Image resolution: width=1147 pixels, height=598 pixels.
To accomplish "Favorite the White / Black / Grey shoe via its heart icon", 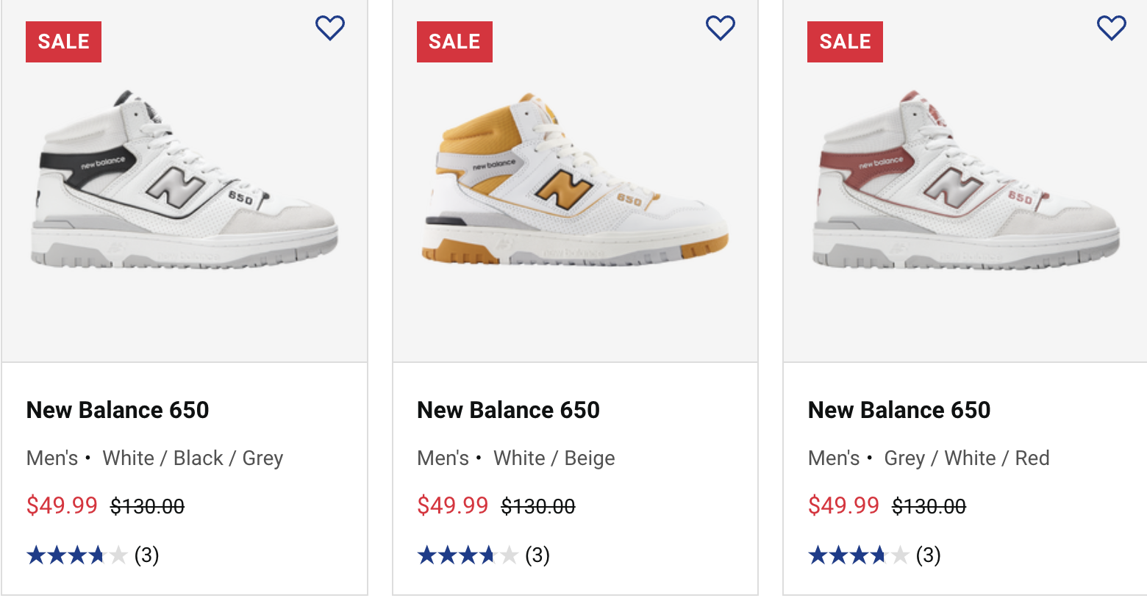I will click(x=330, y=28).
